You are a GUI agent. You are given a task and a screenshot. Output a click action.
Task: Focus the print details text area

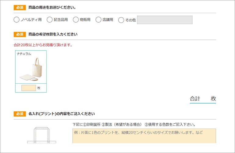(x=144, y=136)
